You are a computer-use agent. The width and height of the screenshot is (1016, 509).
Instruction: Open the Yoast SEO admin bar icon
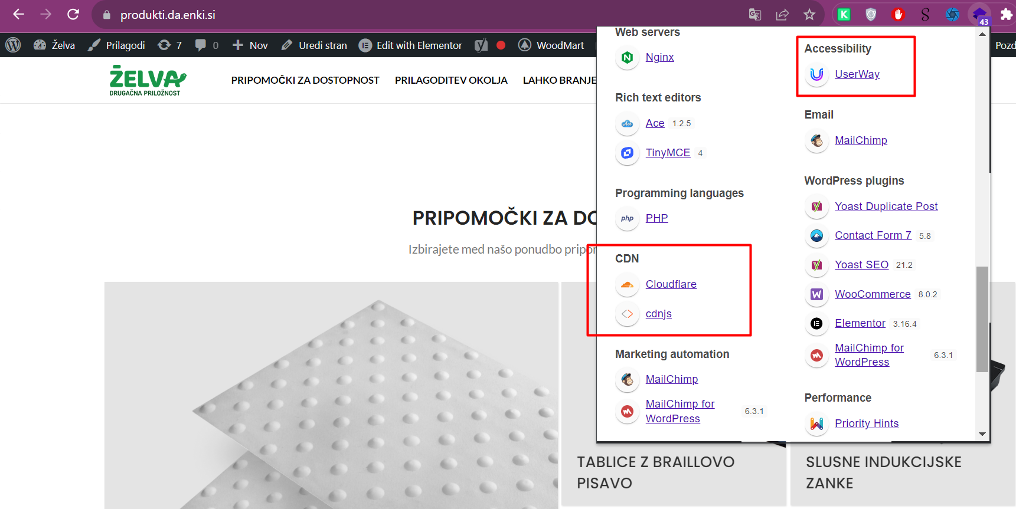coord(481,45)
